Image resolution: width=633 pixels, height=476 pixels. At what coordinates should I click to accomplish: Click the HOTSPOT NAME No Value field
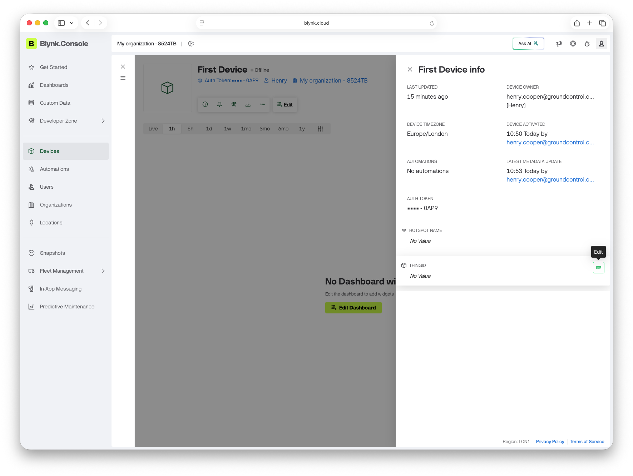pos(420,241)
